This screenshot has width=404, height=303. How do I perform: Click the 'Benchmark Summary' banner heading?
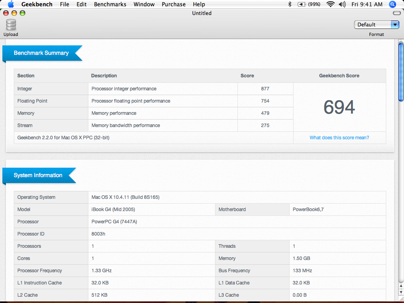(x=41, y=53)
